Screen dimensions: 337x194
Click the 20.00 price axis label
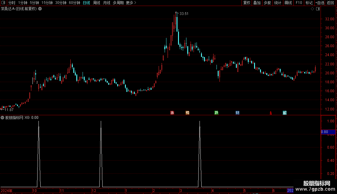(x=330, y=73)
